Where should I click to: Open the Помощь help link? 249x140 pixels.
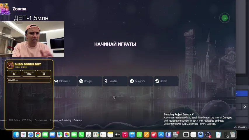[x=78, y=120]
